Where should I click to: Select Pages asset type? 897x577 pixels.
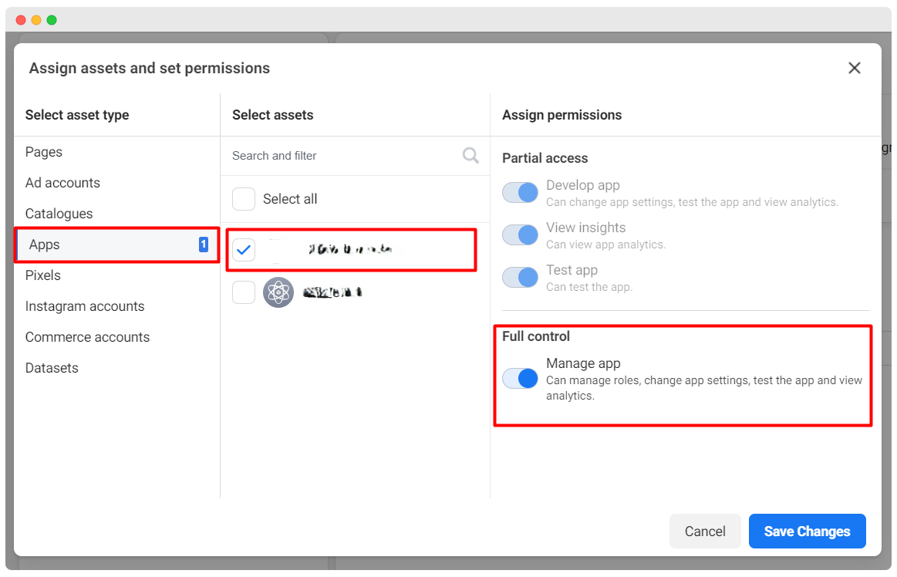tap(44, 152)
